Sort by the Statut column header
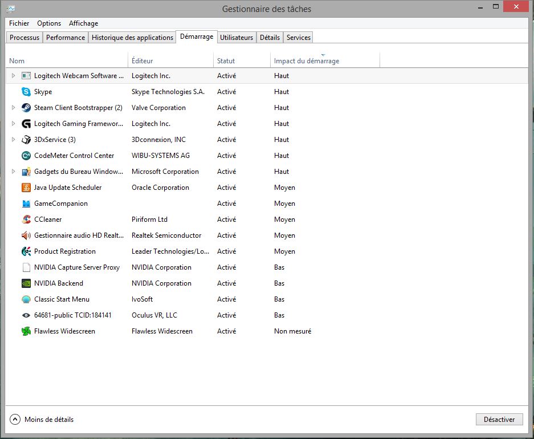The width and height of the screenshot is (534, 439). tap(242, 60)
